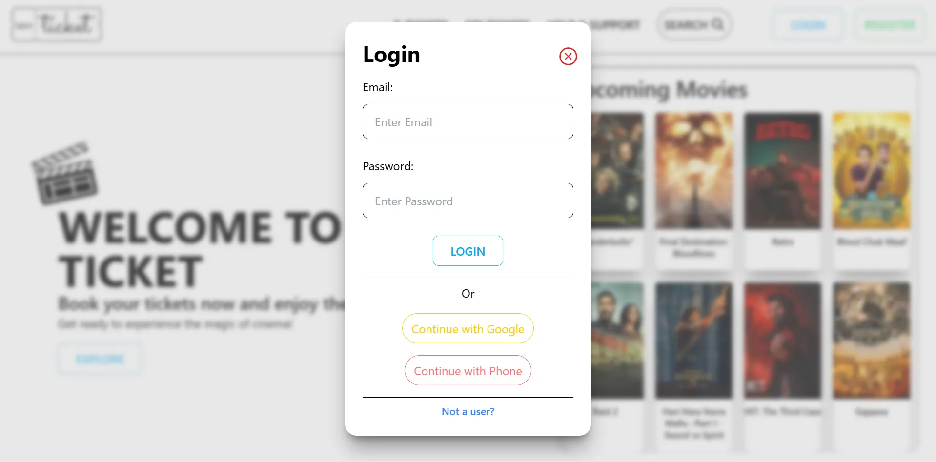Close the Login dialog with red X
The width and height of the screenshot is (936, 462).
[x=568, y=56]
